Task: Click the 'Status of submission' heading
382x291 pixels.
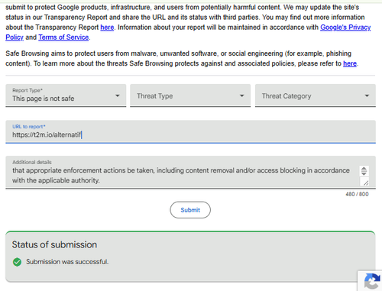Action: (54, 244)
